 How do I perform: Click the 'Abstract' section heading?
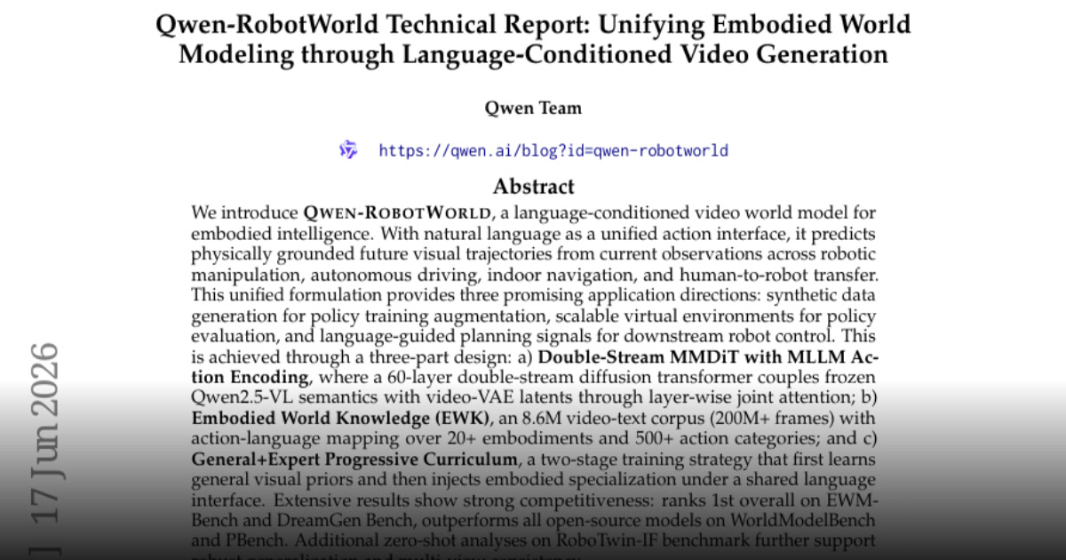click(533, 187)
